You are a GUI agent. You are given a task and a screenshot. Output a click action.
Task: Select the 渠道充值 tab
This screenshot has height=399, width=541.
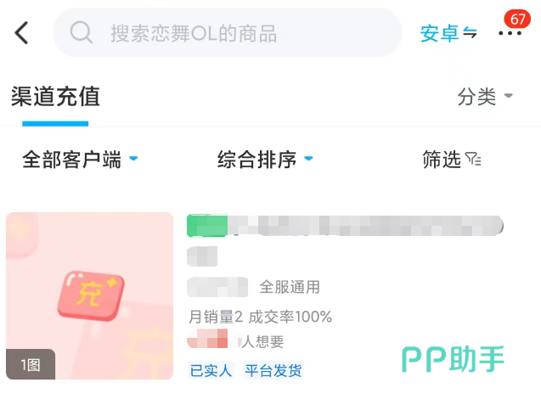(55, 97)
